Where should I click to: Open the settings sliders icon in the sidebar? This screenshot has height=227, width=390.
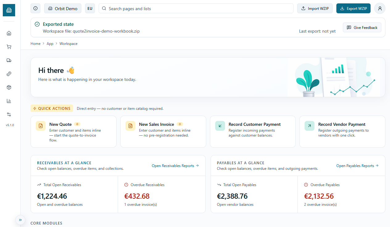[9, 114]
